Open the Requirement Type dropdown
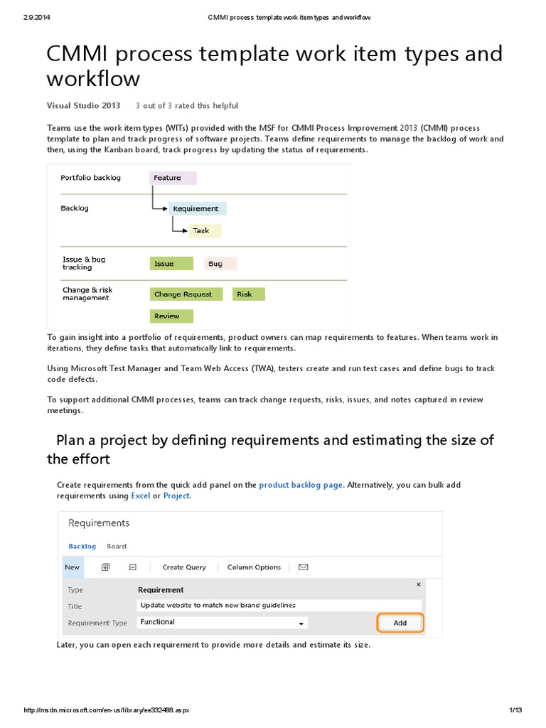Image resolution: width=546 pixels, height=728 pixels. click(x=302, y=623)
